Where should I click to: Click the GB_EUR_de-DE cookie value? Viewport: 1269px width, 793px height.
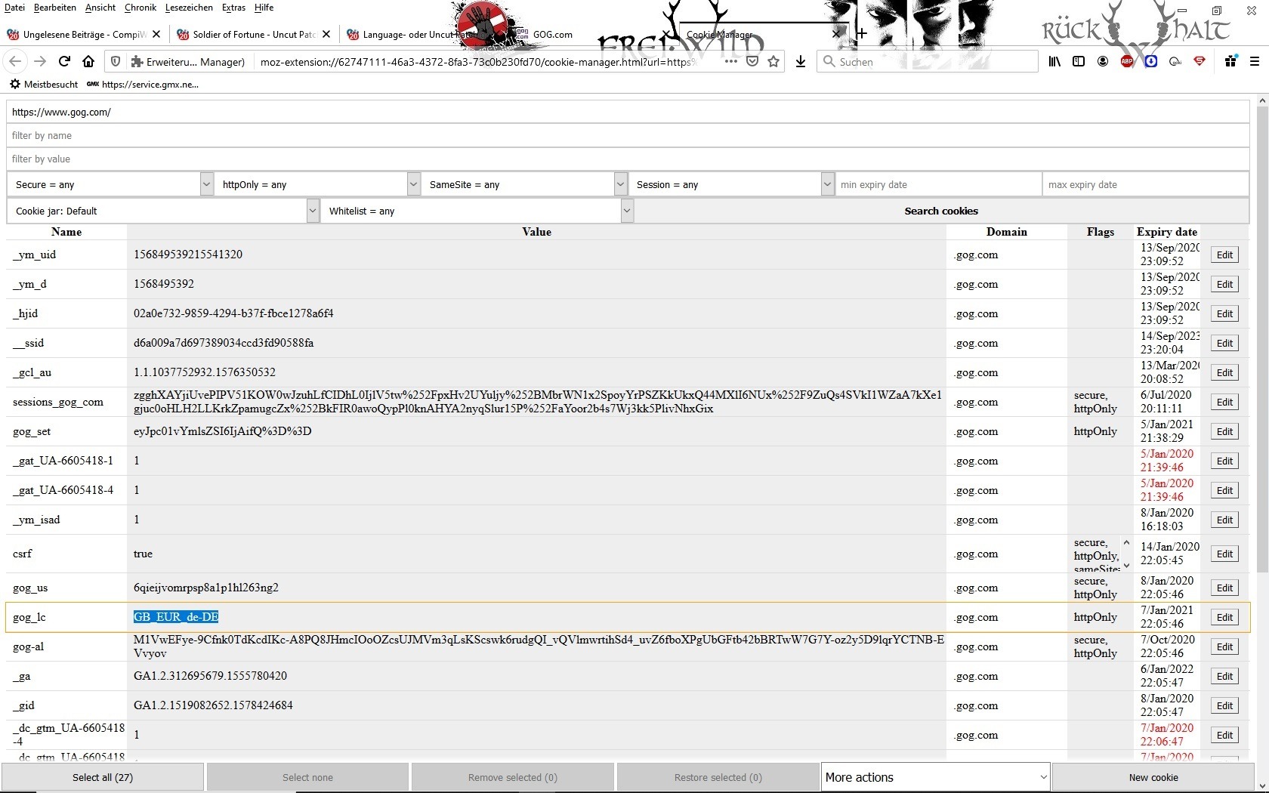176,617
